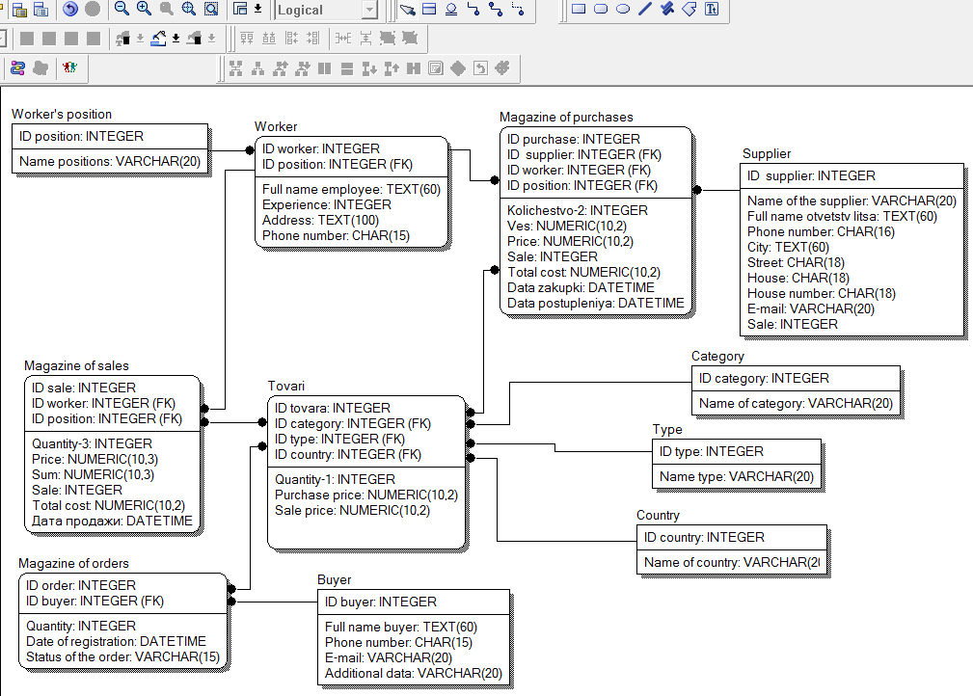
Task: Click the zoom out magnifier
Action: 122,9
